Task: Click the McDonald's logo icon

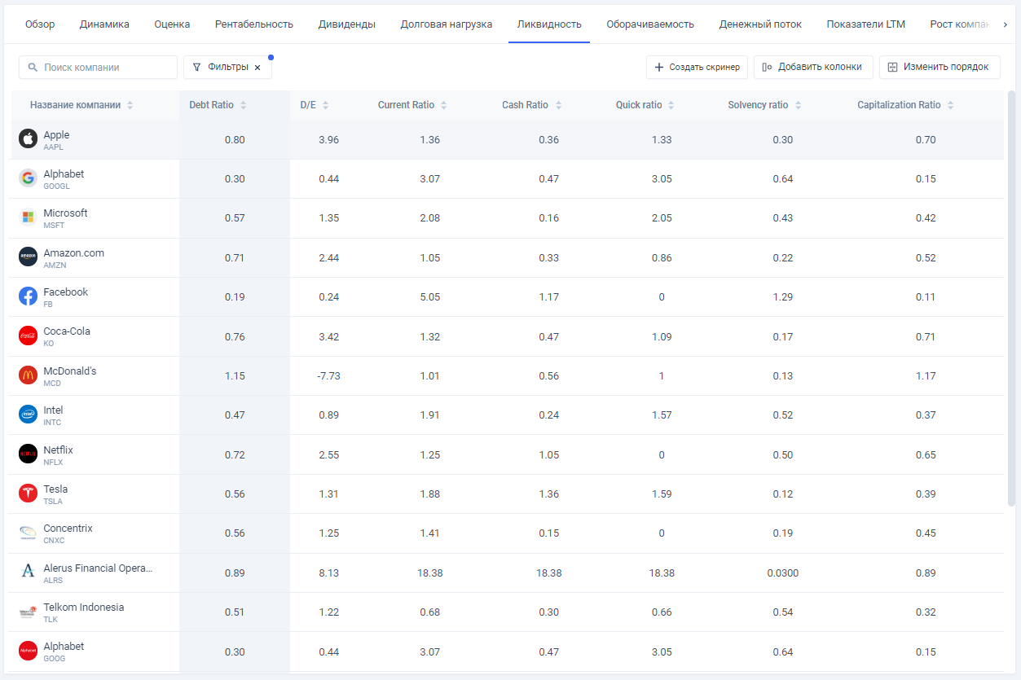Action: pos(29,375)
